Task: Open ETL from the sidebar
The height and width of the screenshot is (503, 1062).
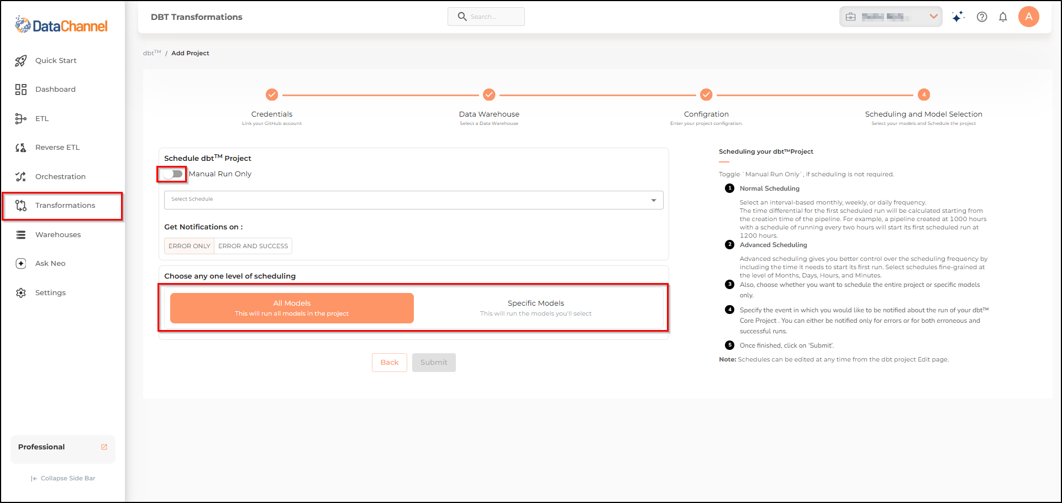Action: click(x=42, y=119)
